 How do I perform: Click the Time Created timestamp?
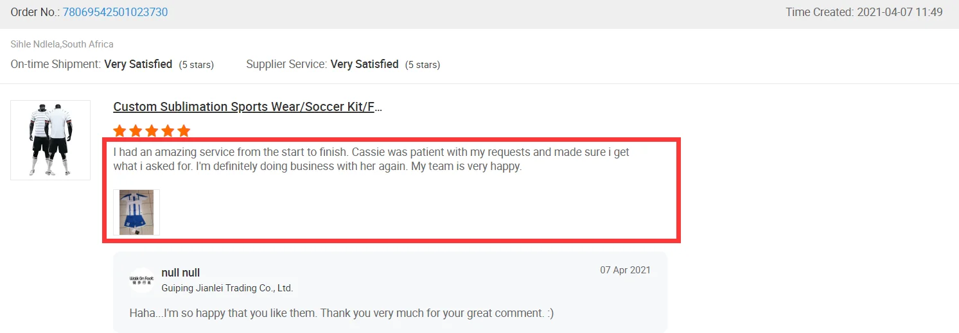pyautogui.click(x=863, y=12)
